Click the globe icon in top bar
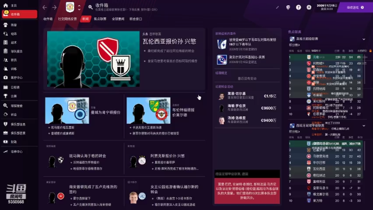 coord(288,8)
